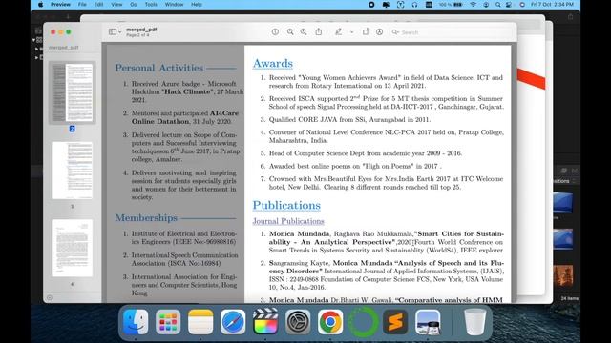
Task: Select the page 4 thumbnail
Action: [73, 248]
